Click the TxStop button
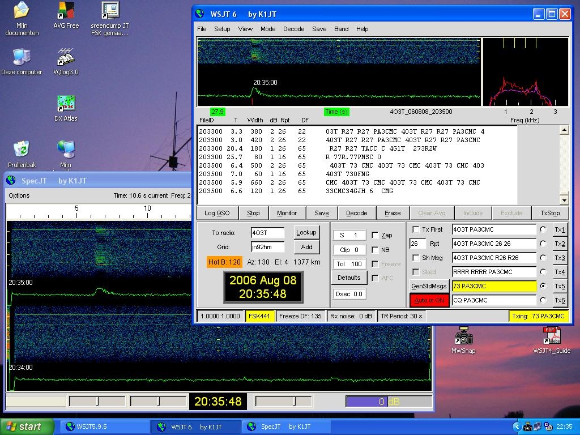The width and height of the screenshot is (580, 435). coord(550,213)
